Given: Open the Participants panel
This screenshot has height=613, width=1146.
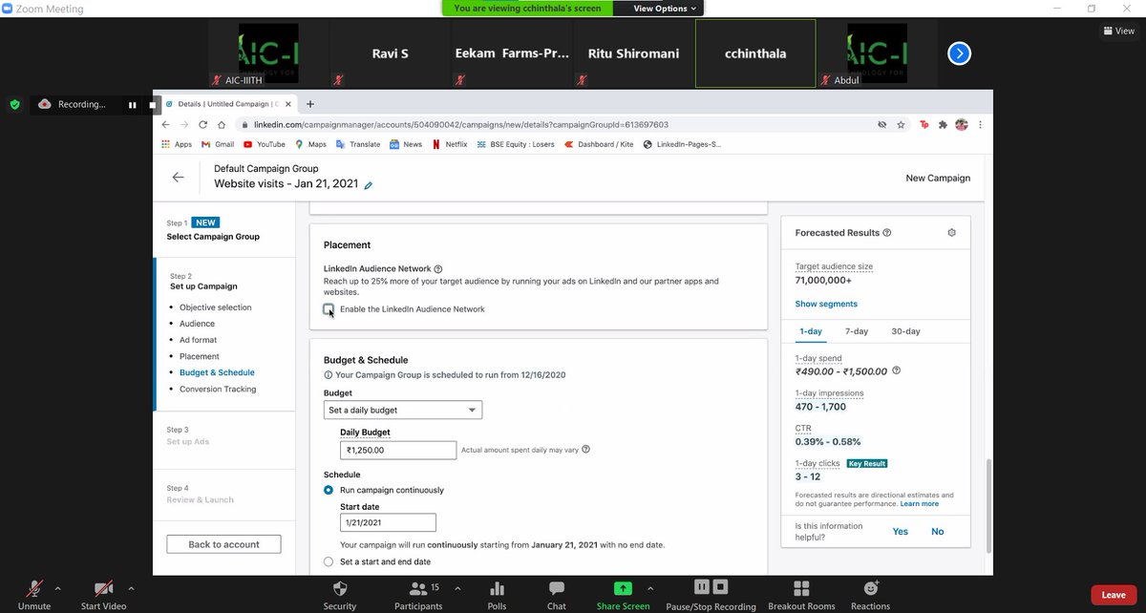Looking at the screenshot, I should click(419, 593).
